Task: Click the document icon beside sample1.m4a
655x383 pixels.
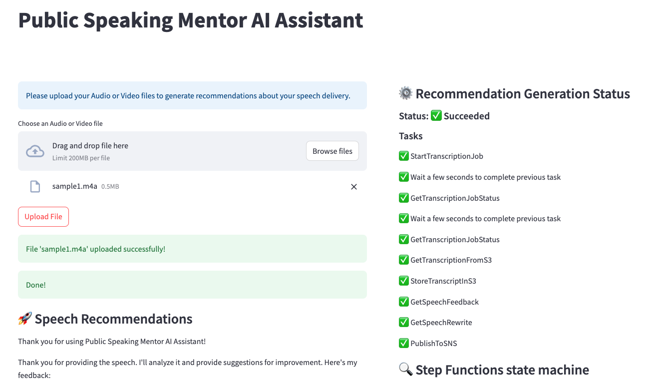Action: (34, 186)
